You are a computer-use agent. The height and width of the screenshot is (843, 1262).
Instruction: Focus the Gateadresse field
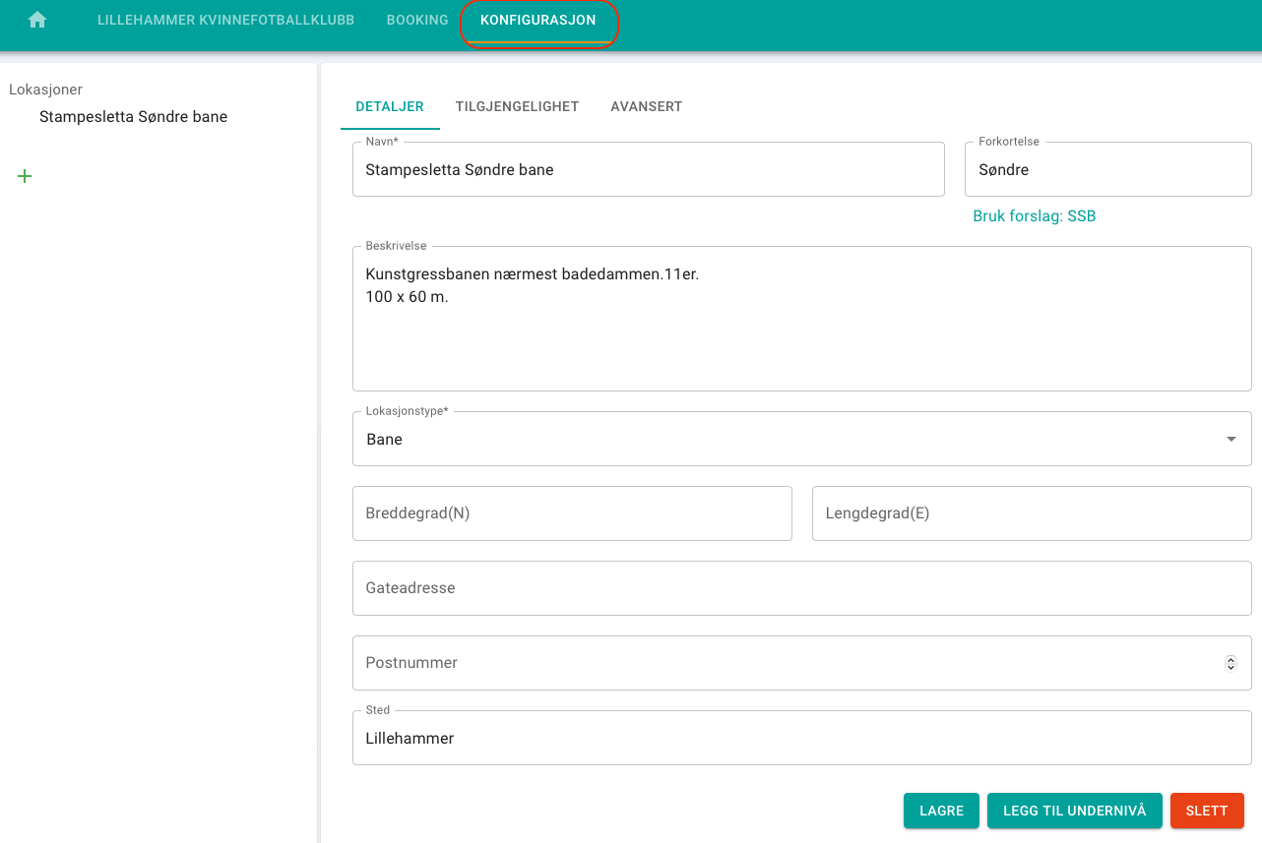802,588
